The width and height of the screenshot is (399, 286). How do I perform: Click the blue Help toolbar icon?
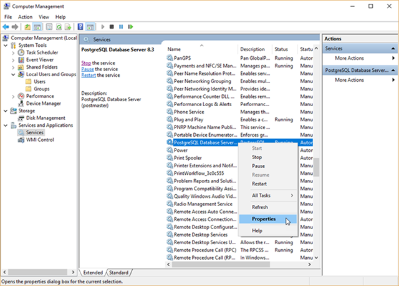79,27
